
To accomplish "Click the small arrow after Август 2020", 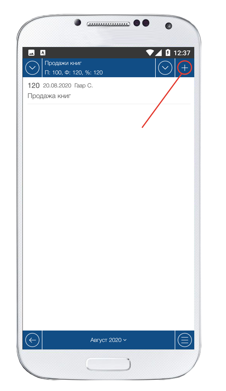I will click(125, 340).
